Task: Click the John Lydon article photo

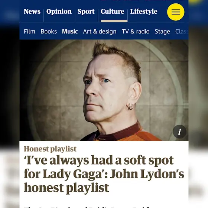Action: click(x=104, y=90)
